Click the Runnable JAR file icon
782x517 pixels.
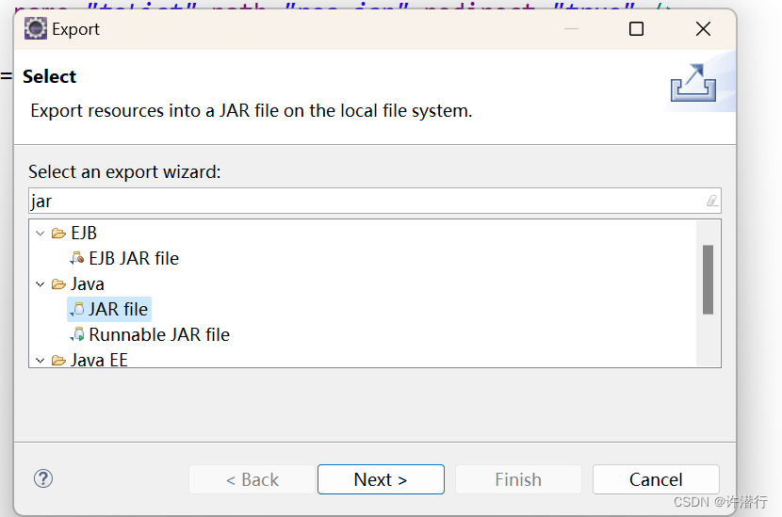(x=77, y=334)
